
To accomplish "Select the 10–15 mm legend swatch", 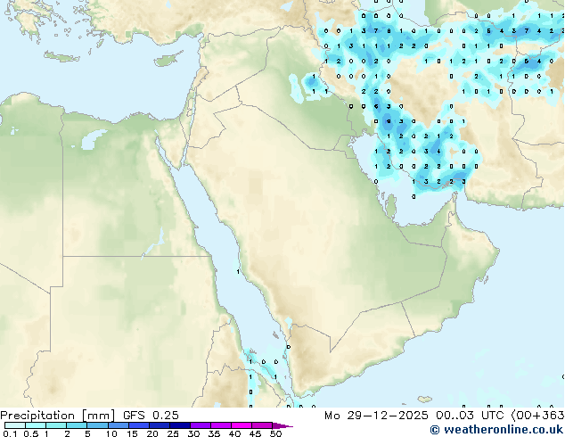I will [x=118, y=425].
